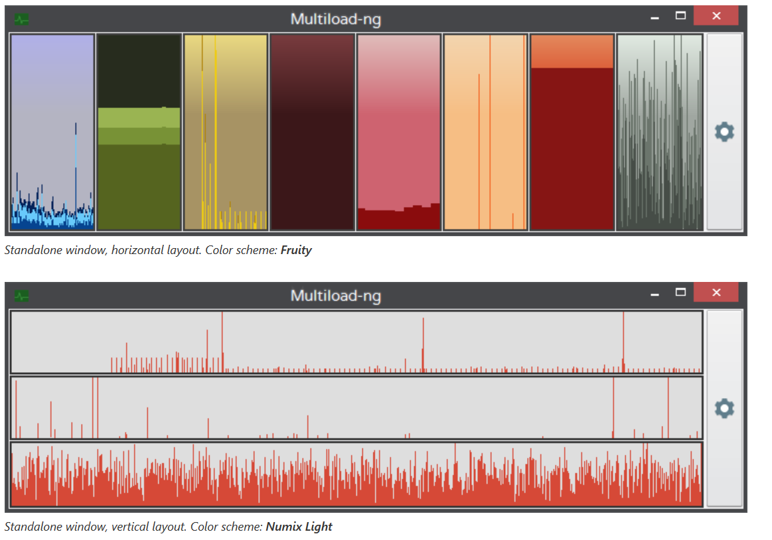772x540 pixels.
Task: Click the yellow graph with spike lines
Action: pyautogui.click(x=226, y=132)
